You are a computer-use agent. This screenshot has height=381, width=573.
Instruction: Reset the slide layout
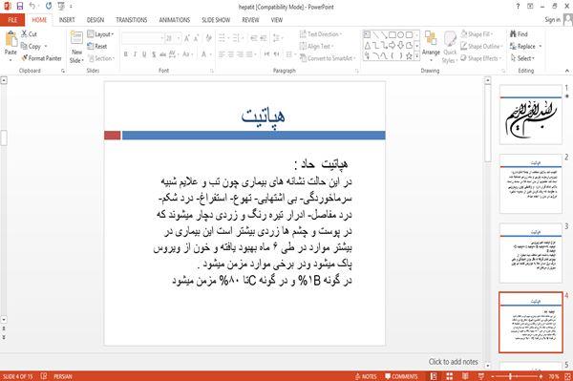pos(97,47)
